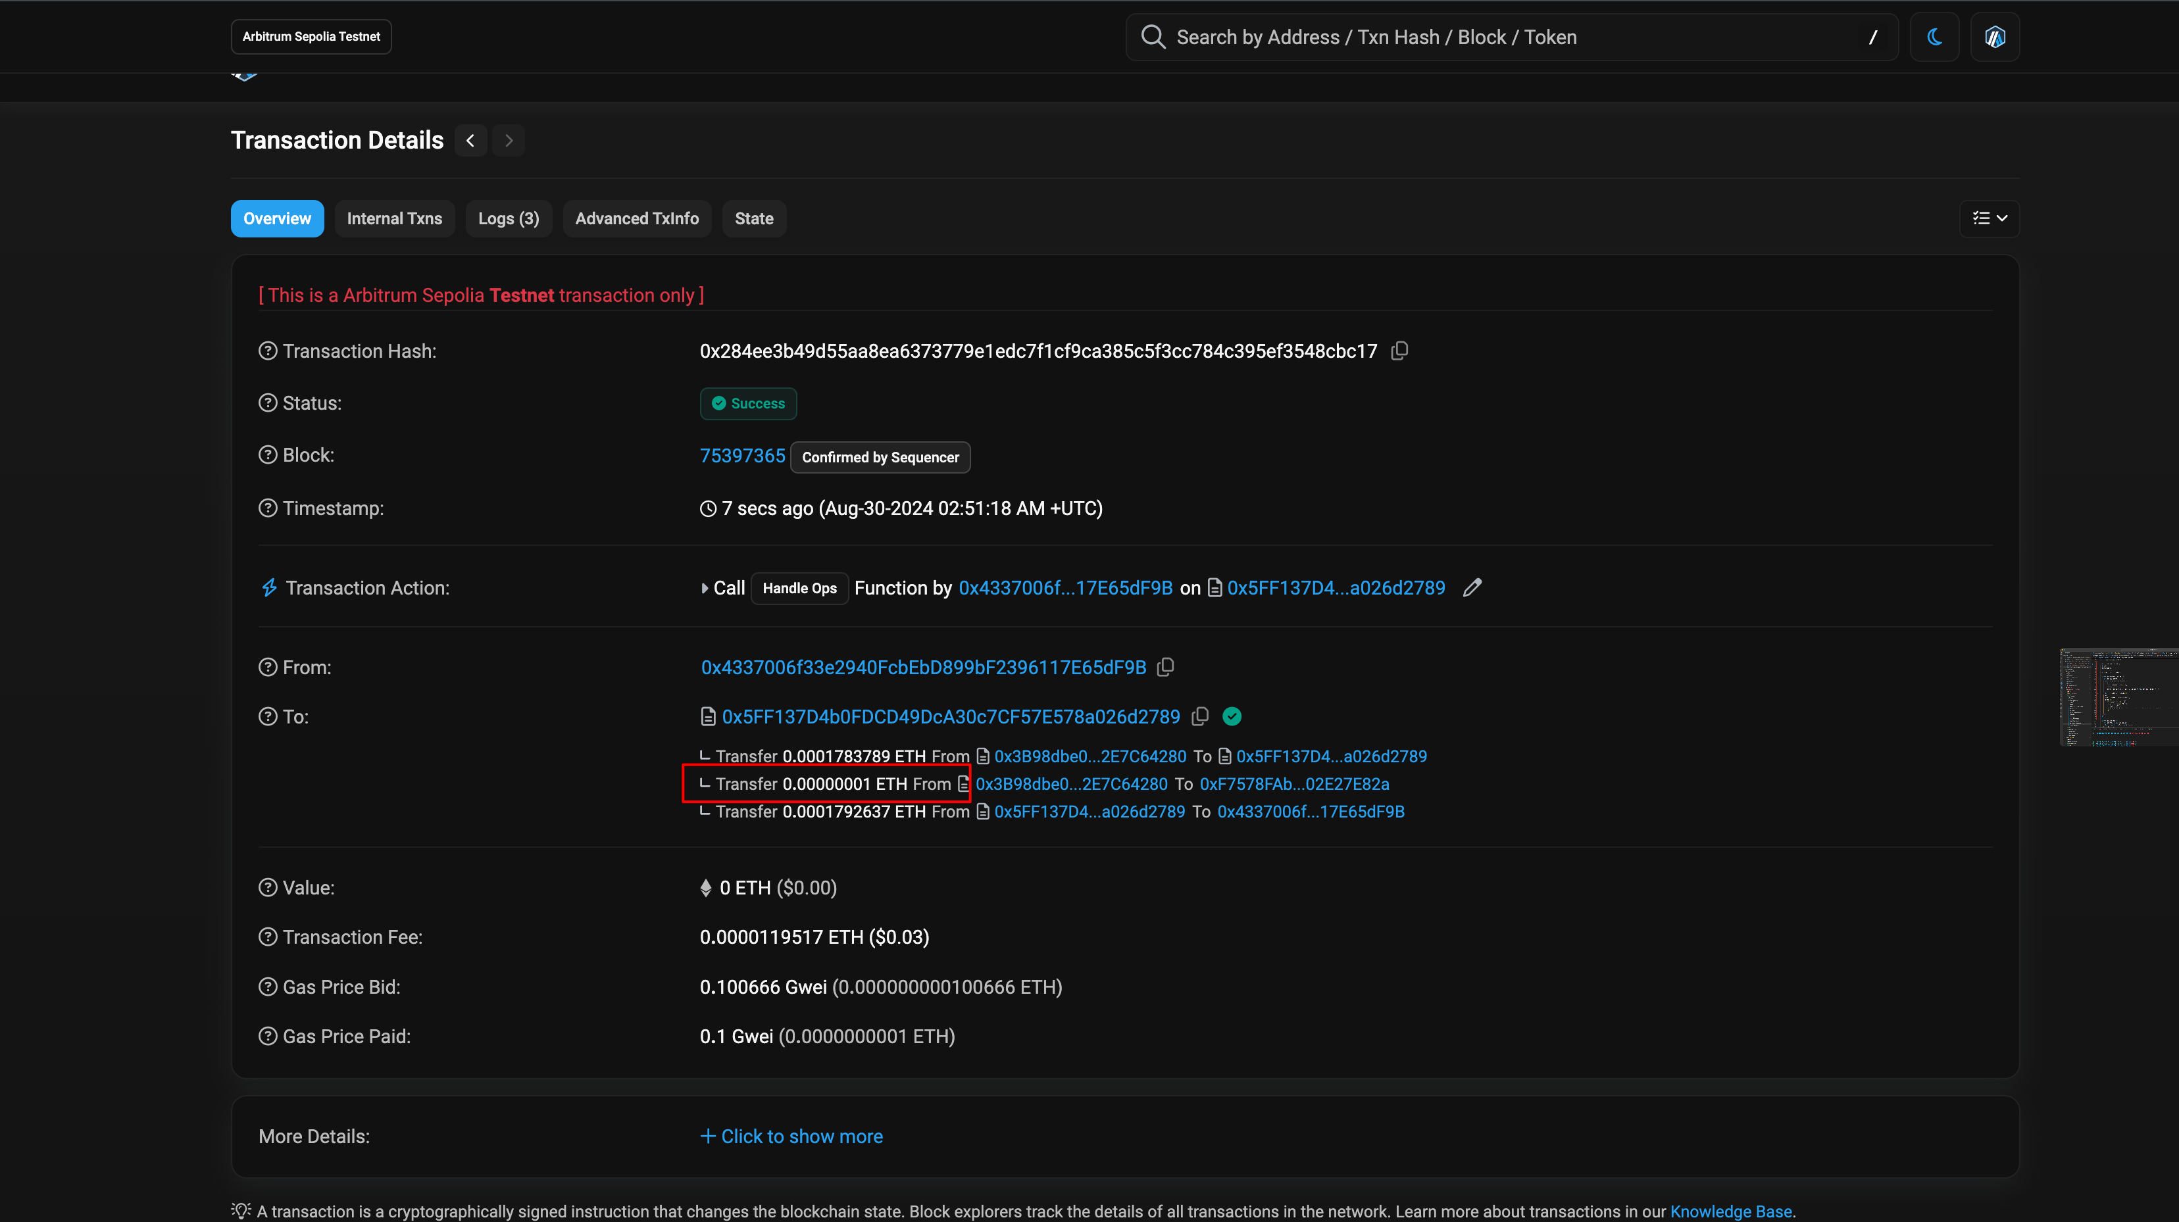
Task: Open the Logs (3) tab
Action: point(509,218)
